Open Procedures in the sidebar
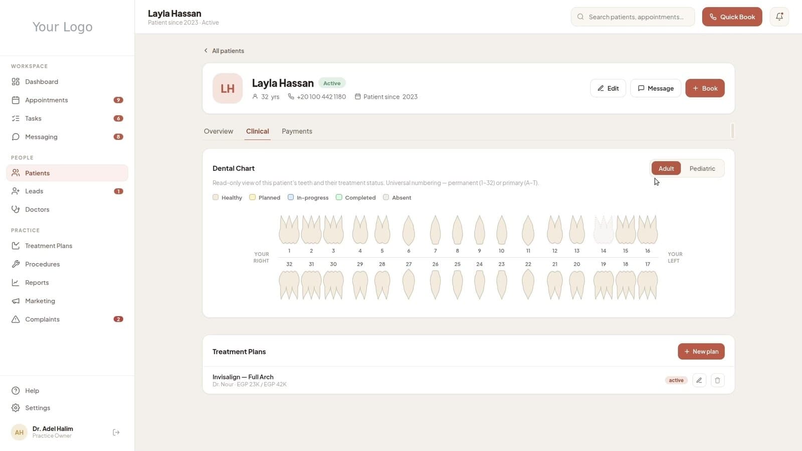The image size is (802, 451). pos(67,264)
